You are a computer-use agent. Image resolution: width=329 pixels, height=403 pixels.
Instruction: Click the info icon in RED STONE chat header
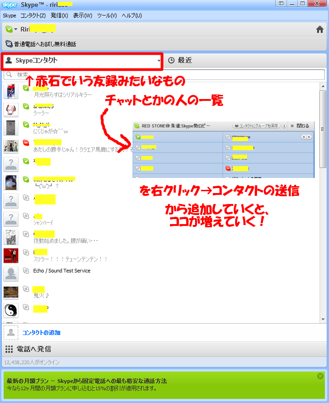(x=284, y=126)
